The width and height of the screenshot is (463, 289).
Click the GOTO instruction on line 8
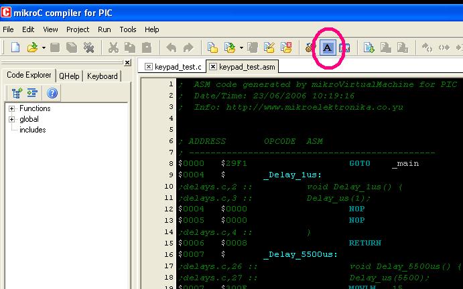360,163
